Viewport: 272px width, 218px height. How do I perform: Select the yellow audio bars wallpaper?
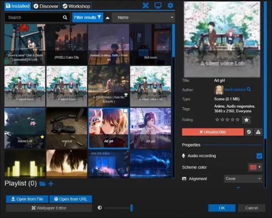click(25, 164)
